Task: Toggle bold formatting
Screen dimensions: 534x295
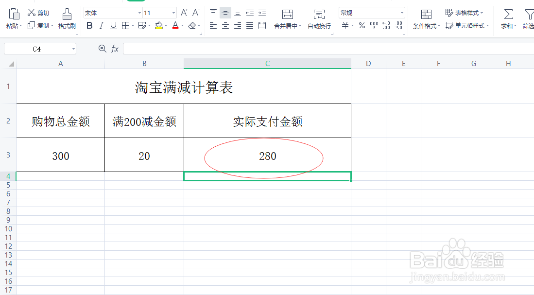Action: coord(89,26)
